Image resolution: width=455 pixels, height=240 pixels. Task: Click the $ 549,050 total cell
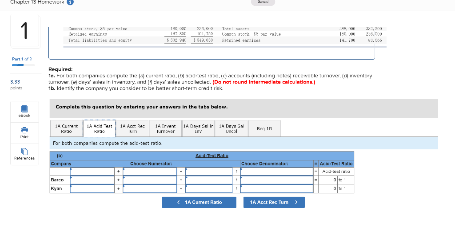(203, 40)
